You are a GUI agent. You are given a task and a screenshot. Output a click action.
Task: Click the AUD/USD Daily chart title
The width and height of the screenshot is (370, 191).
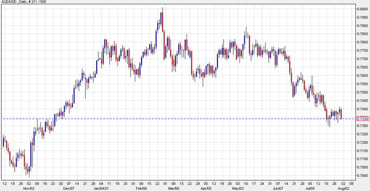(24, 2)
